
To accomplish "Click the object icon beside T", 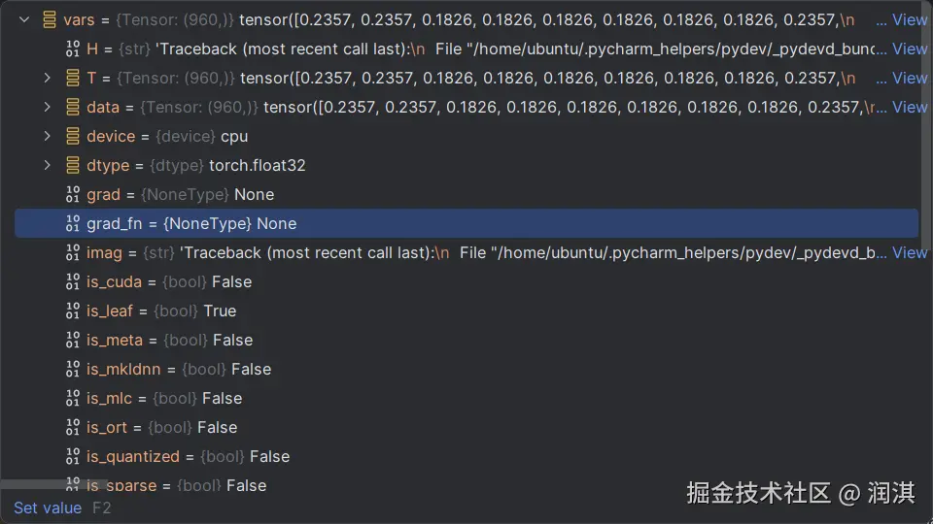I will click(72, 78).
